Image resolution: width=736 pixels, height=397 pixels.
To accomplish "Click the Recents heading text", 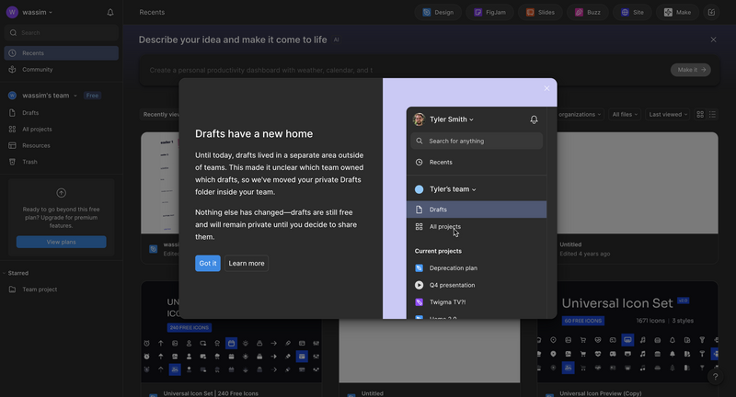I will tap(152, 12).
